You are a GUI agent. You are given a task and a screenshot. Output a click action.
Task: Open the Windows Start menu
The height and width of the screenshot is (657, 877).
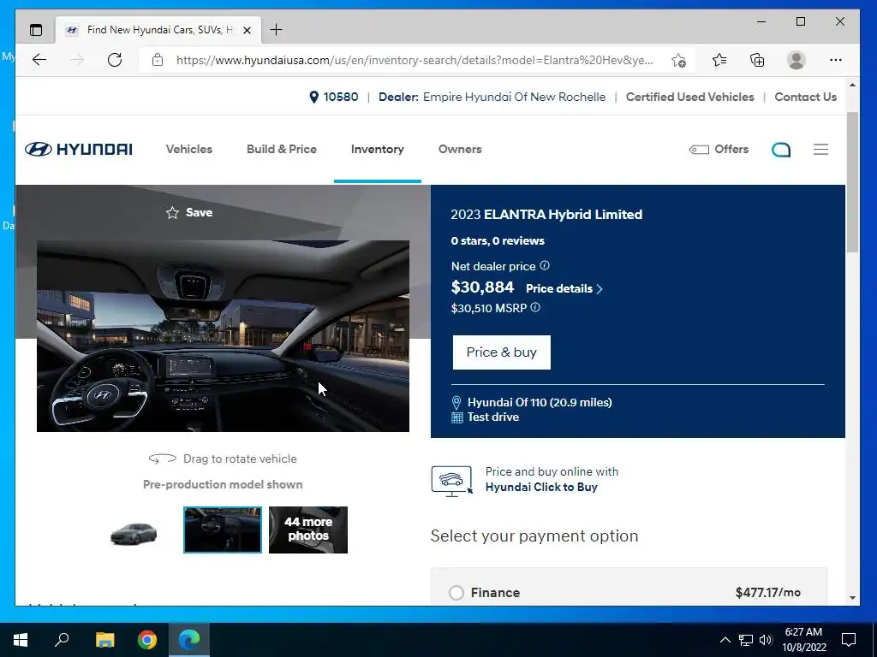[x=21, y=640]
